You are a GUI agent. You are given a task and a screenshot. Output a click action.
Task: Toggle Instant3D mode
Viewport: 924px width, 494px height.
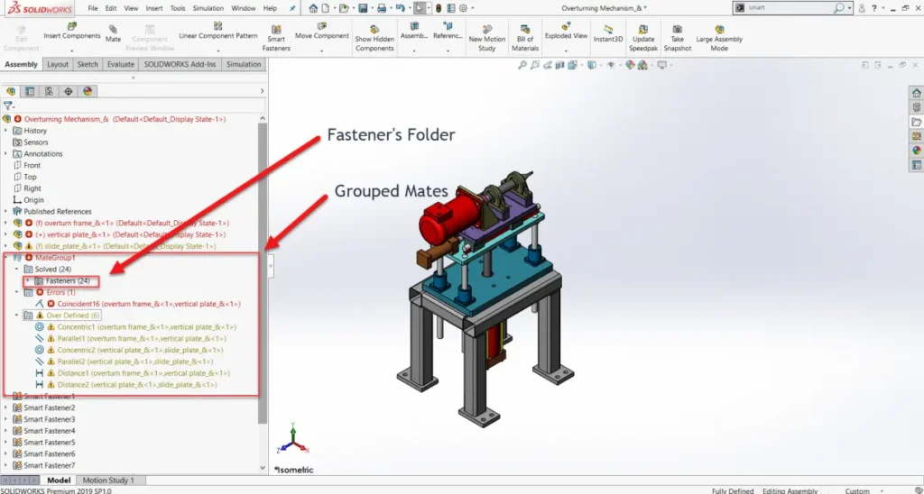(x=608, y=29)
